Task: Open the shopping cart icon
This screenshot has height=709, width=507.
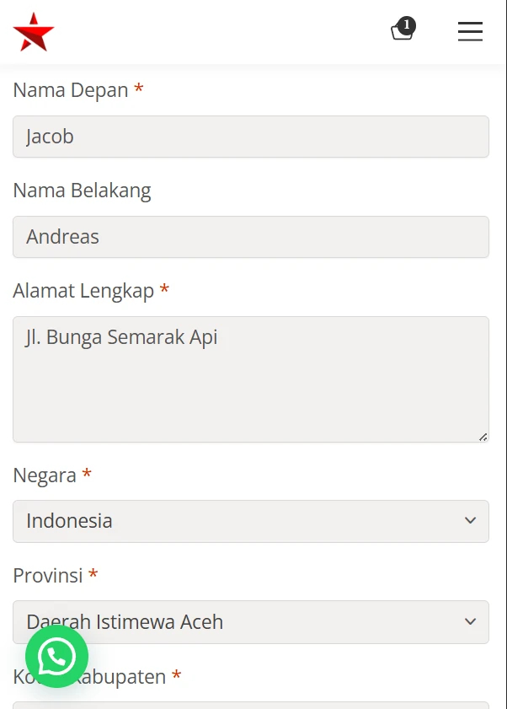Action: coord(401,33)
